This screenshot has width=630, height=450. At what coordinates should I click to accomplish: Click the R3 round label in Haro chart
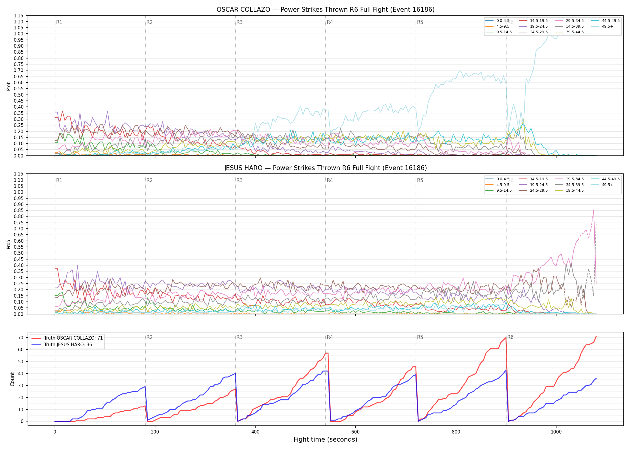(239, 181)
